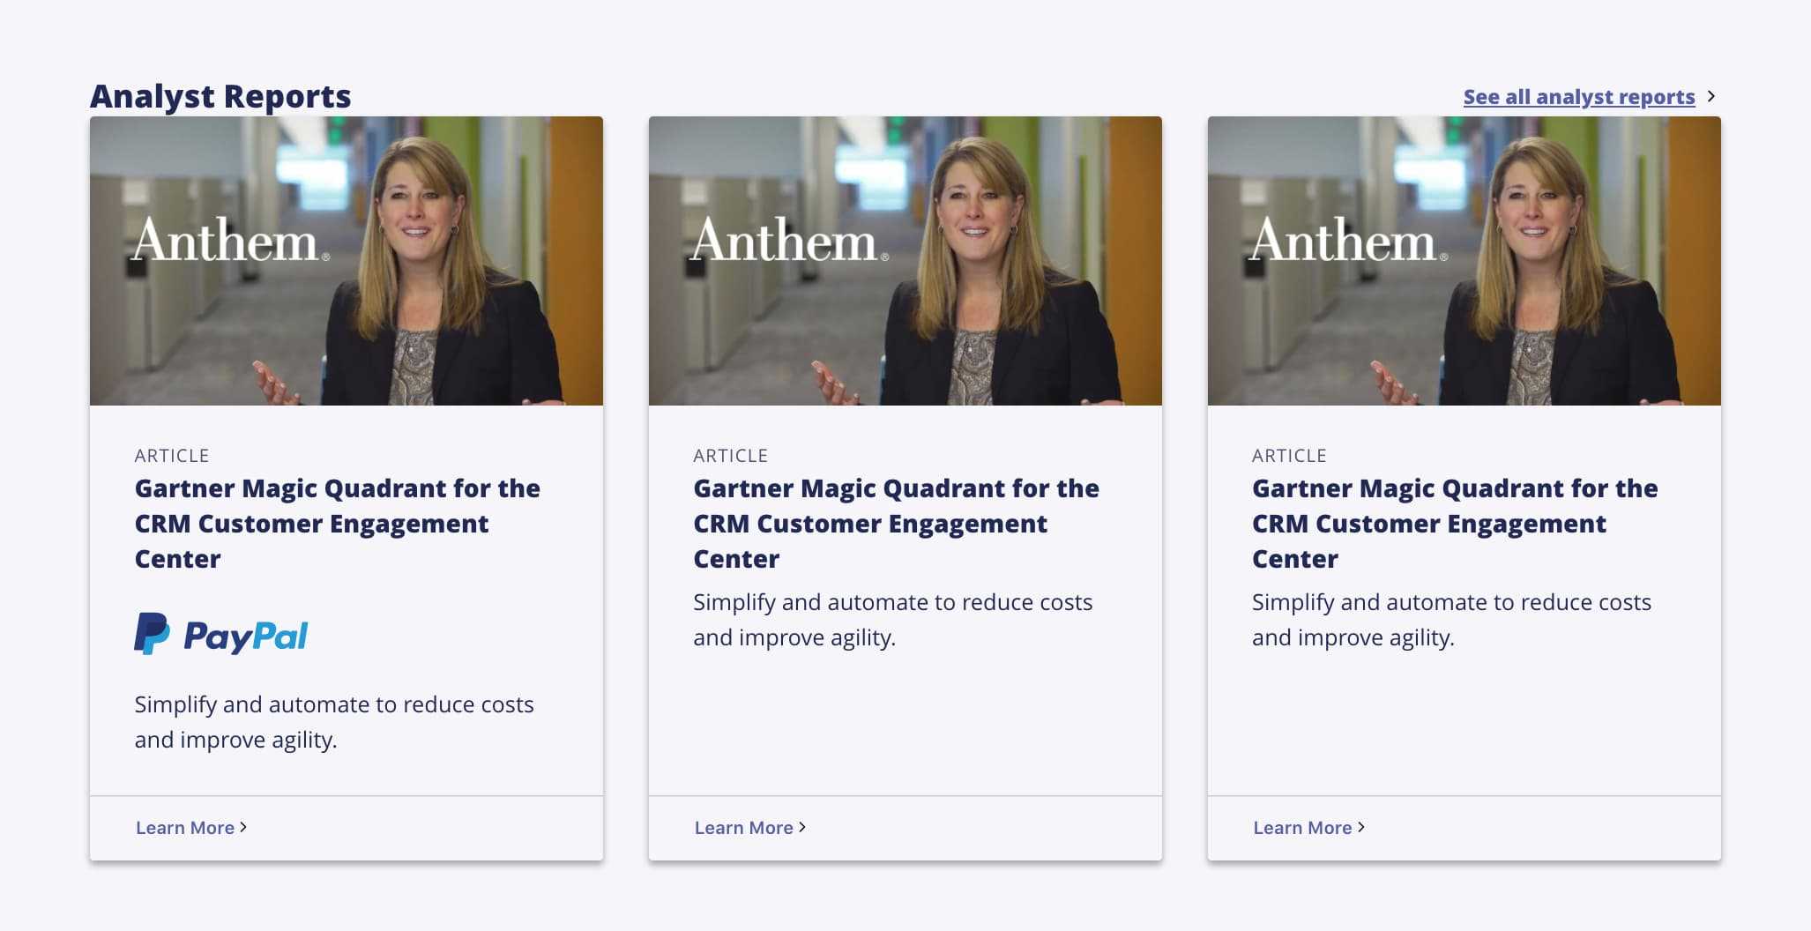Screen dimensions: 1811x931
Task: Click the arrow after the third card's Learn More
Action: click(1361, 827)
